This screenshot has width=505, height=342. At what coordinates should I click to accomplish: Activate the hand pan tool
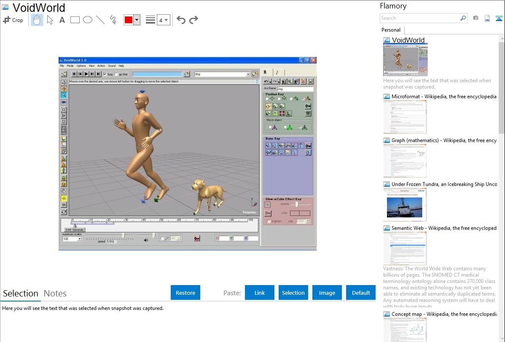[37, 20]
